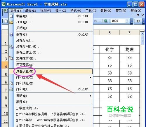Click cell with 68 under 物理
Image resolution: width=146 pixels, height=127 pixels.
click(x=130, y=96)
